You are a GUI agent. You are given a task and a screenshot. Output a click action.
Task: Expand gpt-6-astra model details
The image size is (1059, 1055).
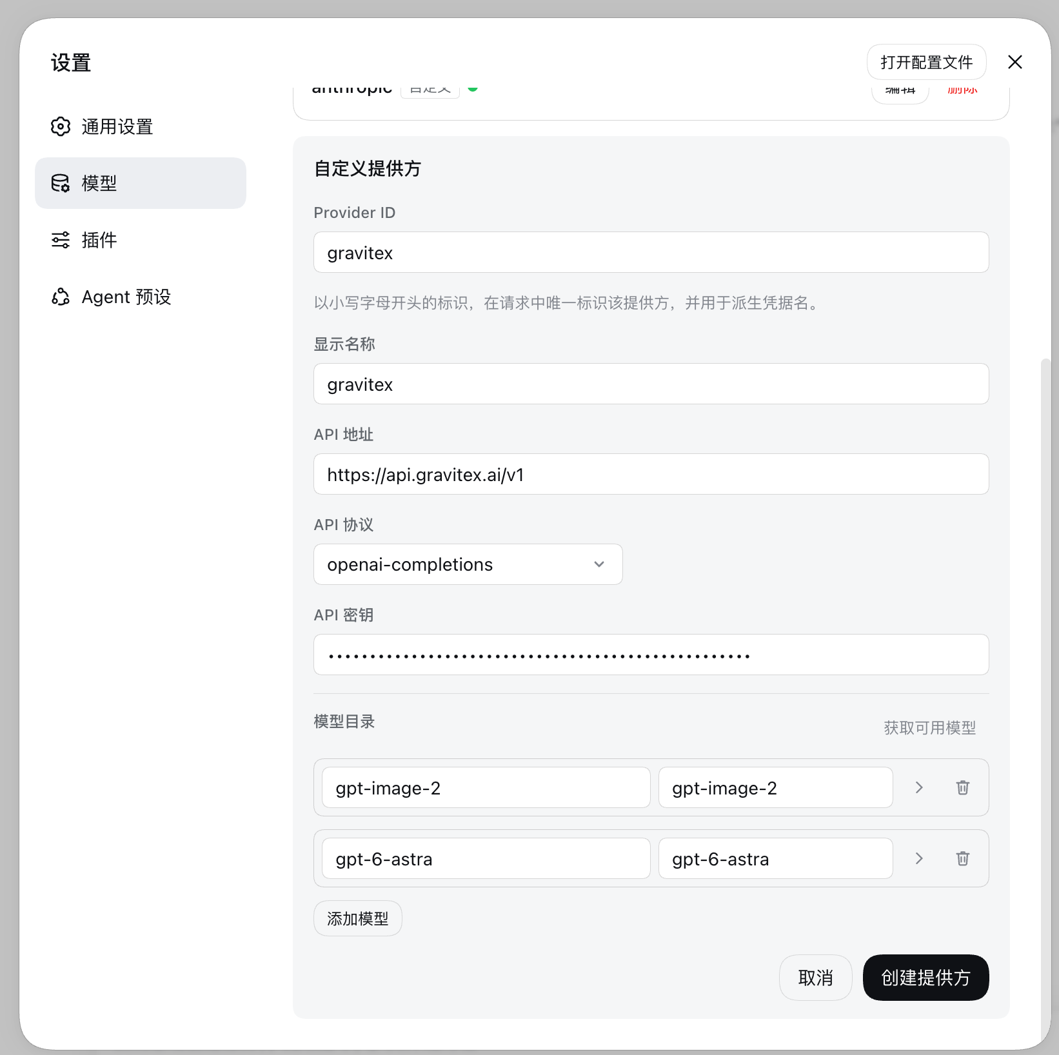[919, 858]
